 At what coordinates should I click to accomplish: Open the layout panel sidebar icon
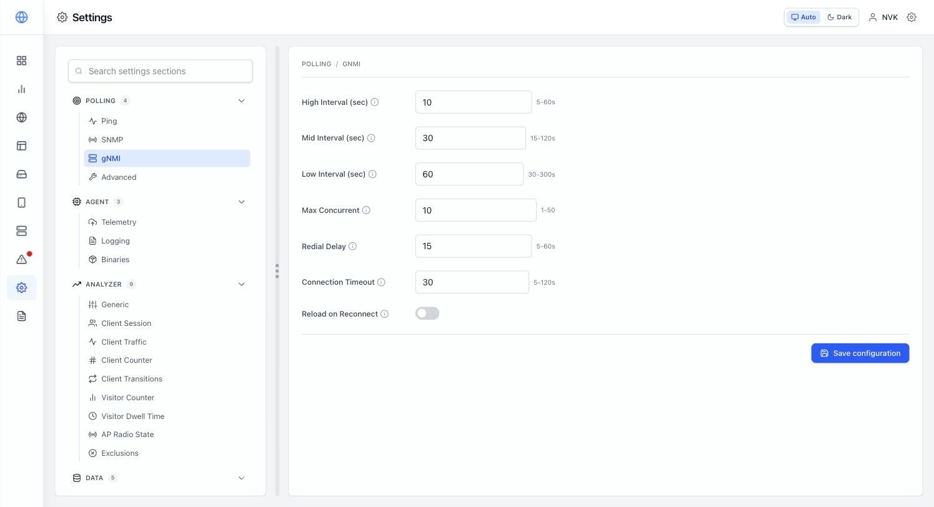click(21, 145)
